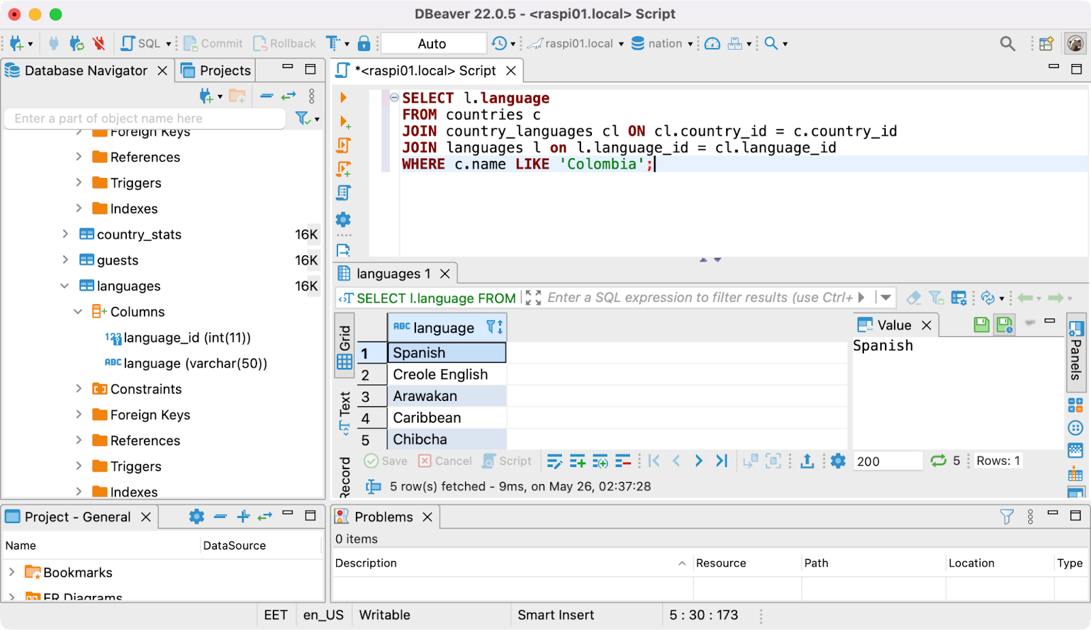Click the object name filter field
This screenshot has height=630, width=1091.
pos(145,119)
